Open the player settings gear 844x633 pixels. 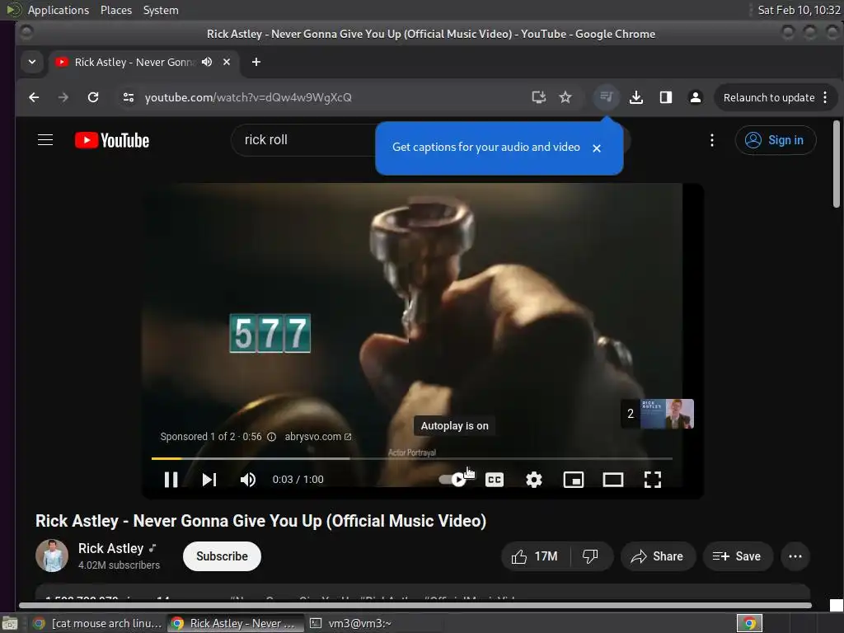pyautogui.click(x=533, y=479)
